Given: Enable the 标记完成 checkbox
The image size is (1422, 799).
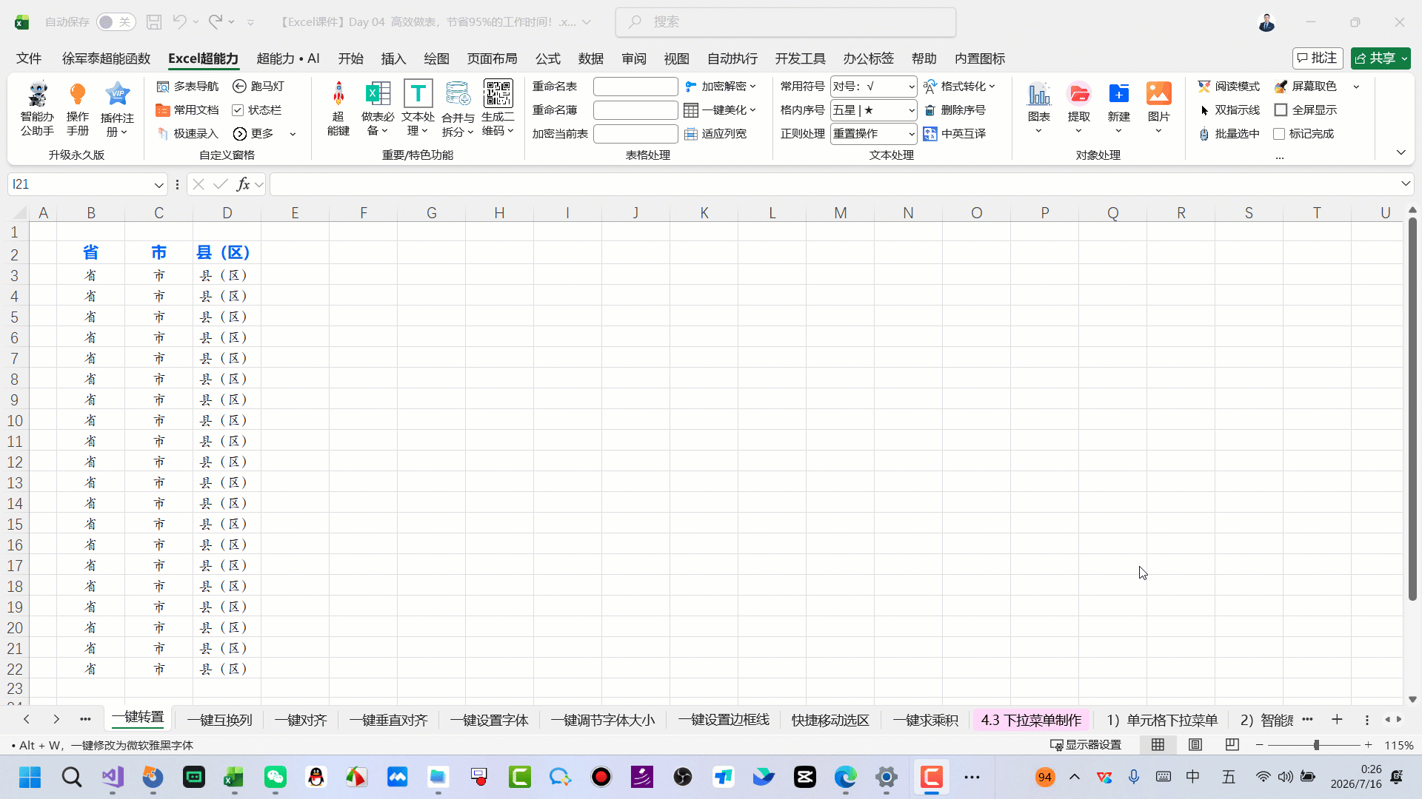Looking at the screenshot, I should tap(1278, 134).
